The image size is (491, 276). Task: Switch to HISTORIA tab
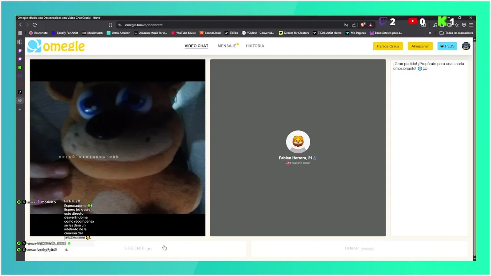coord(255,46)
